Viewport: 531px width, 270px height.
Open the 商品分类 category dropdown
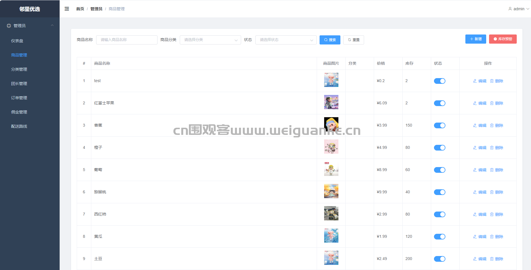pos(210,40)
